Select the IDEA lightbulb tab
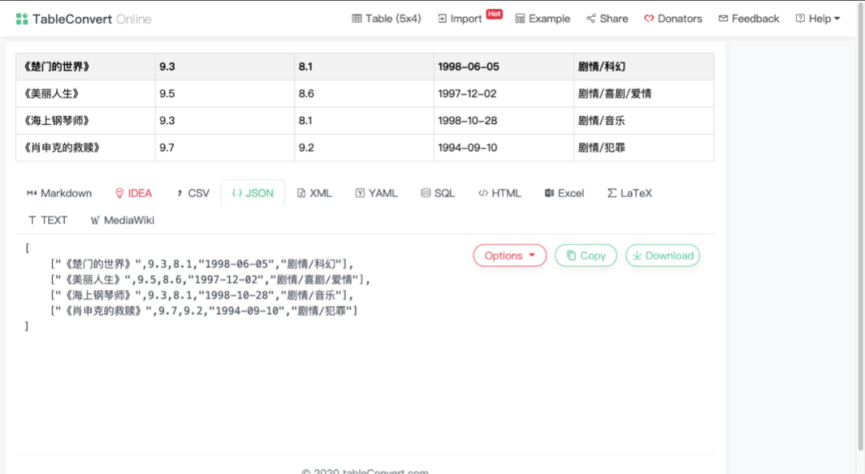The image size is (865, 474). pyautogui.click(x=134, y=193)
